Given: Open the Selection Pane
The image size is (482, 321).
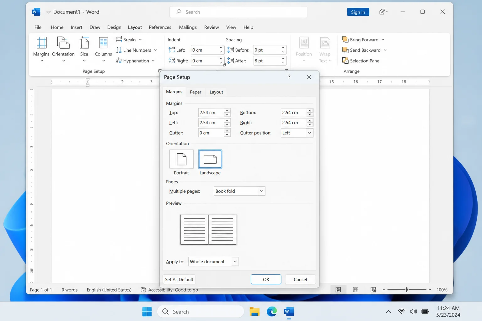Looking at the screenshot, I should point(361,61).
